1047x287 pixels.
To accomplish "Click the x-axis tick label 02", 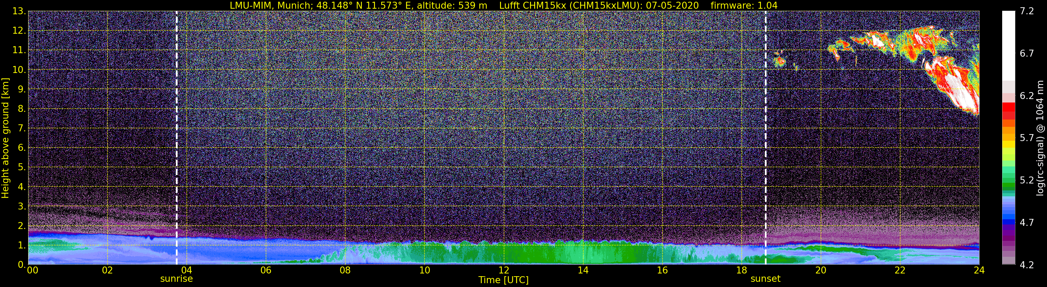I will tap(107, 270).
